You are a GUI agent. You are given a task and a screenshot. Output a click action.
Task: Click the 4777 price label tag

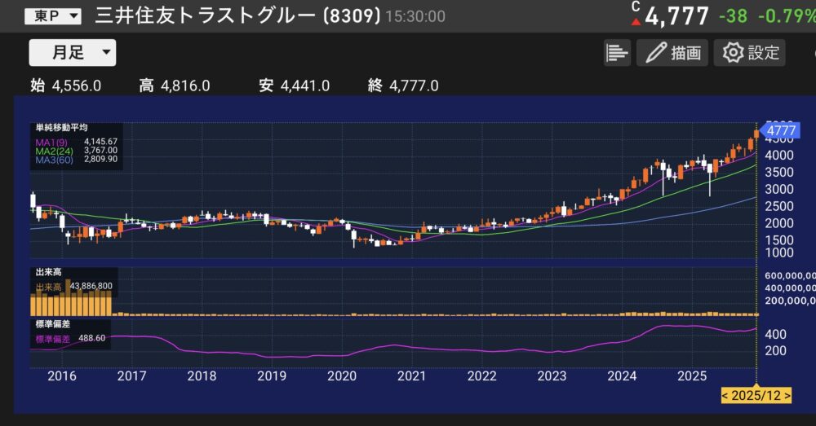(x=779, y=130)
